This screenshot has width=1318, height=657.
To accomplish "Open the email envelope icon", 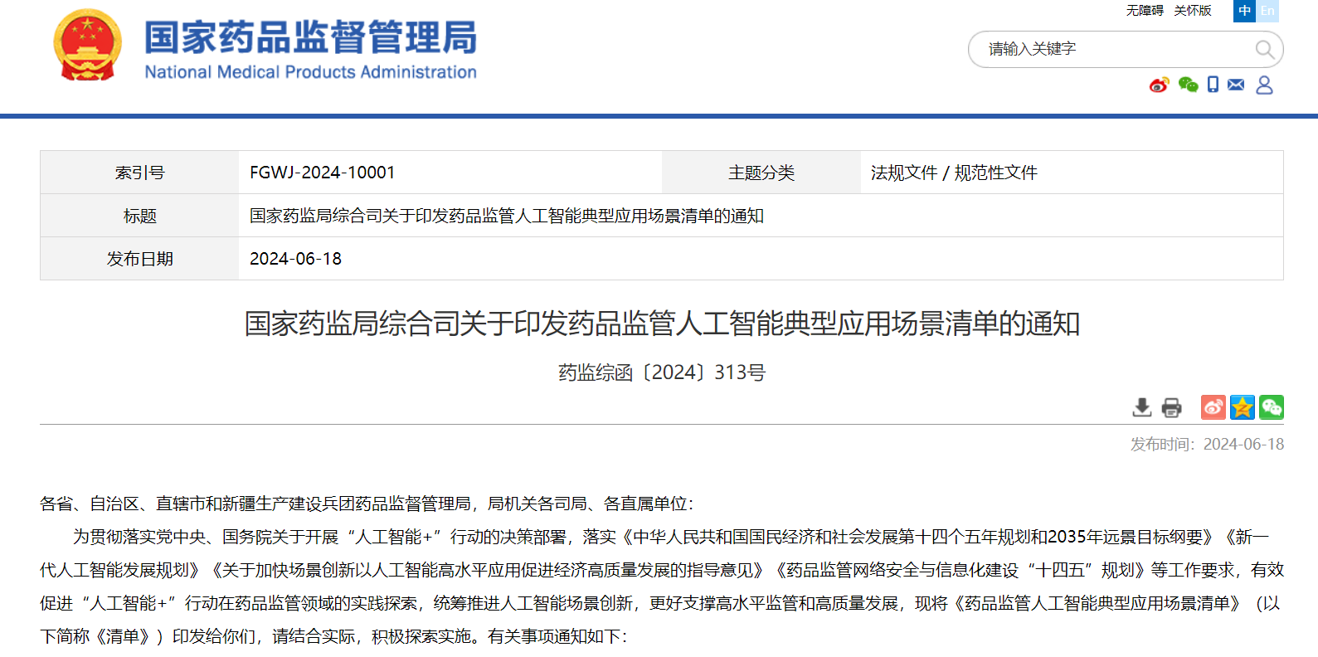I will pyautogui.click(x=1236, y=85).
